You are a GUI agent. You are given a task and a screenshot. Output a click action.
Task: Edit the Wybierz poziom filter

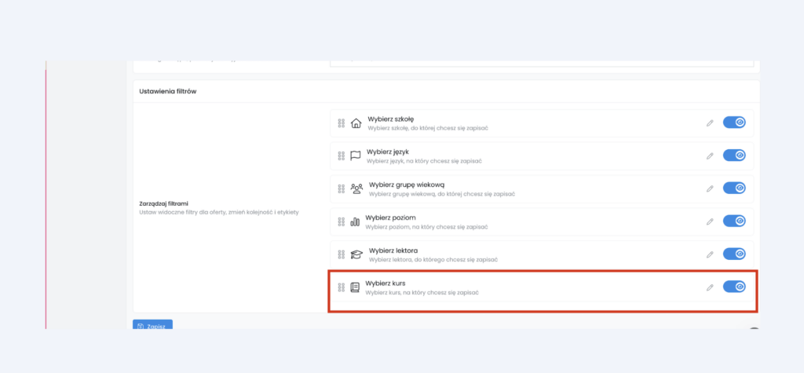(x=710, y=221)
